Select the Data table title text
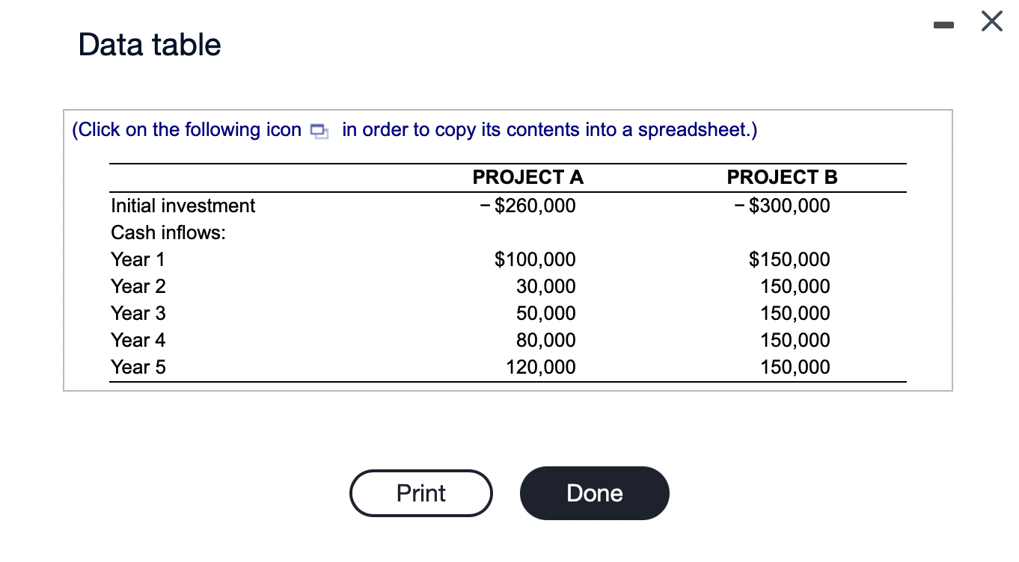 (x=150, y=45)
